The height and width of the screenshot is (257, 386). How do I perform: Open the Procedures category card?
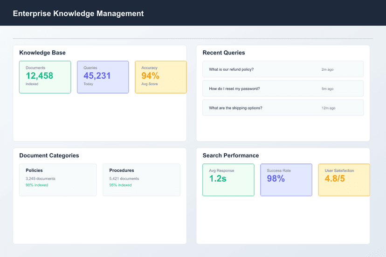click(141, 180)
